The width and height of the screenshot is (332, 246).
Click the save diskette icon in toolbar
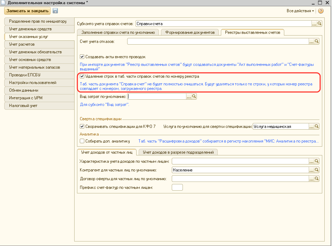(55, 11)
